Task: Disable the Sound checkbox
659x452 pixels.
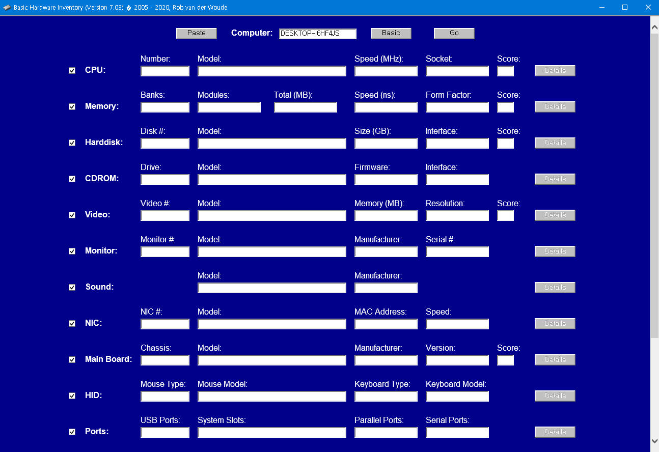Action: pos(72,288)
